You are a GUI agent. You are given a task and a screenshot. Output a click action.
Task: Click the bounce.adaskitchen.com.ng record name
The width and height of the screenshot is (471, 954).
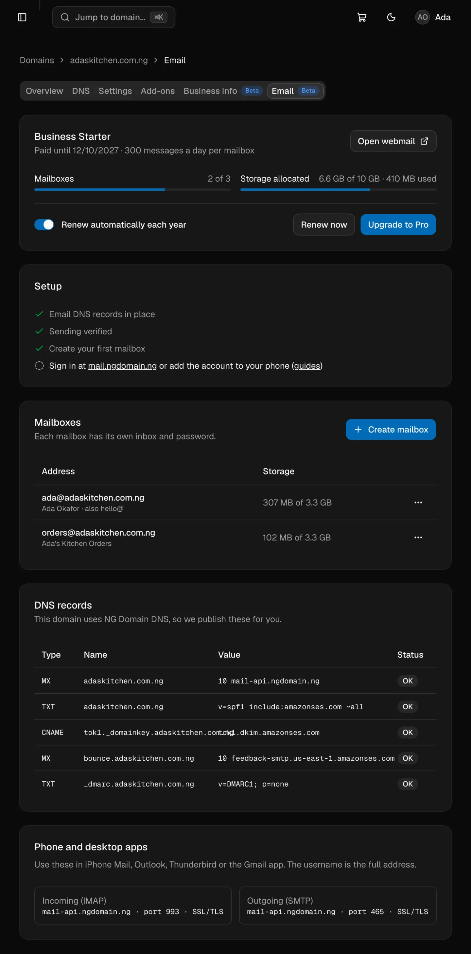pyautogui.click(x=139, y=758)
